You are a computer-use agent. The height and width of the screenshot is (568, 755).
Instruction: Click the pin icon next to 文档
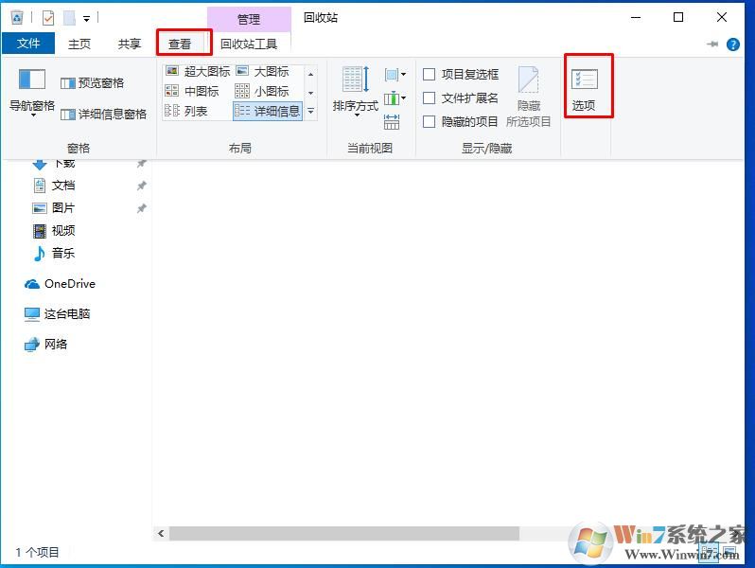(142, 186)
